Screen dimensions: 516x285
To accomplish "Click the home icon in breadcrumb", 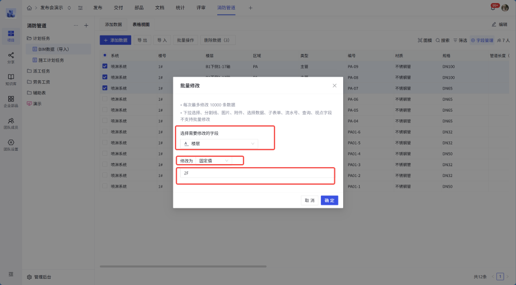I will [29, 8].
